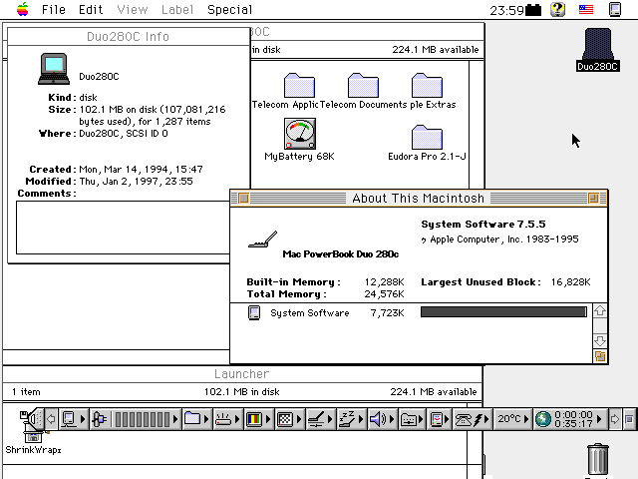Viewport: 638px width, 479px height.
Task: Open the globe timer module popup arrow
Action: click(x=599, y=419)
